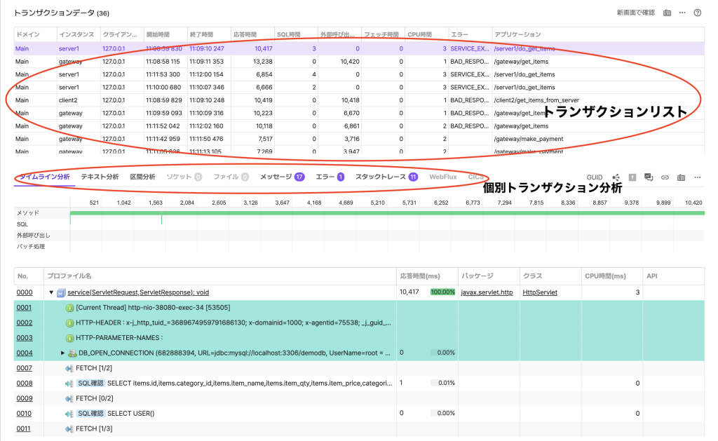Switch to the テキスト分析 tab
This screenshot has width=718, height=441.
(x=100, y=177)
